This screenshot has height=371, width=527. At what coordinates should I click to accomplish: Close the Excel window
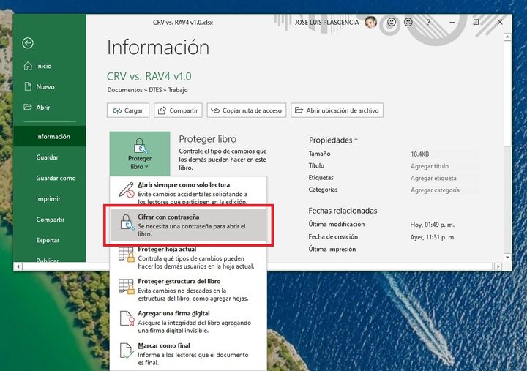(500, 22)
